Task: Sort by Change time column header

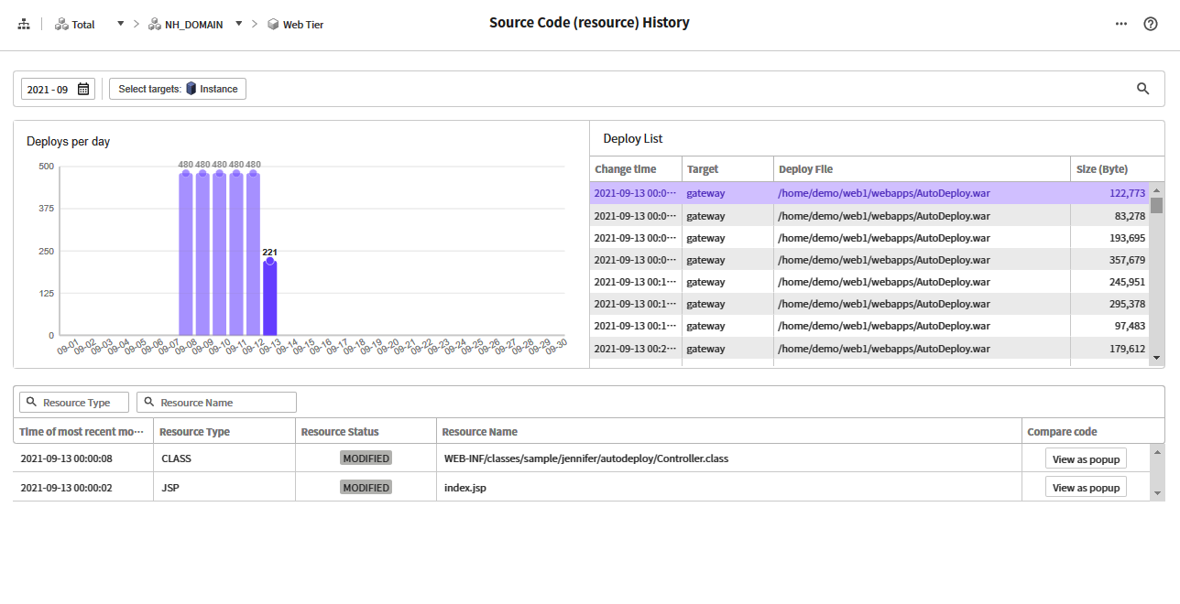Action: click(x=625, y=169)
